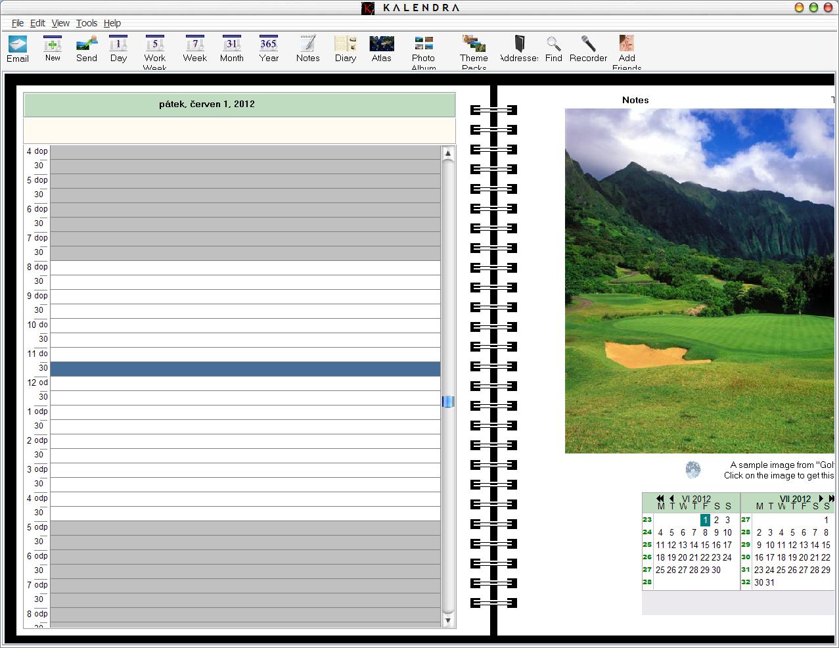Select the 9 dop time slot

coord(245,296)
